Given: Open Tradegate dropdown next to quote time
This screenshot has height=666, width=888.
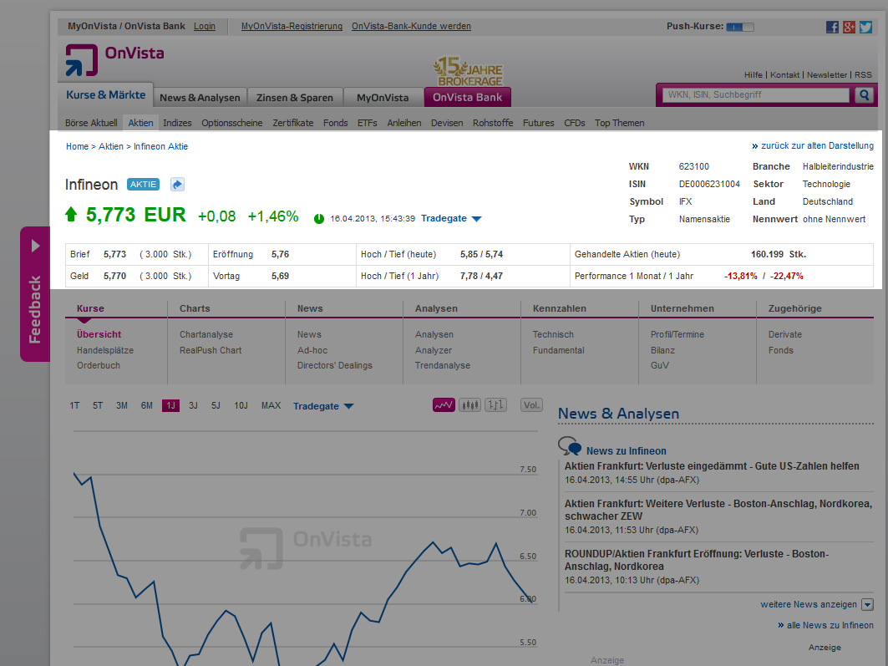Looking at the screenshot, I should [x=451, y=219].
